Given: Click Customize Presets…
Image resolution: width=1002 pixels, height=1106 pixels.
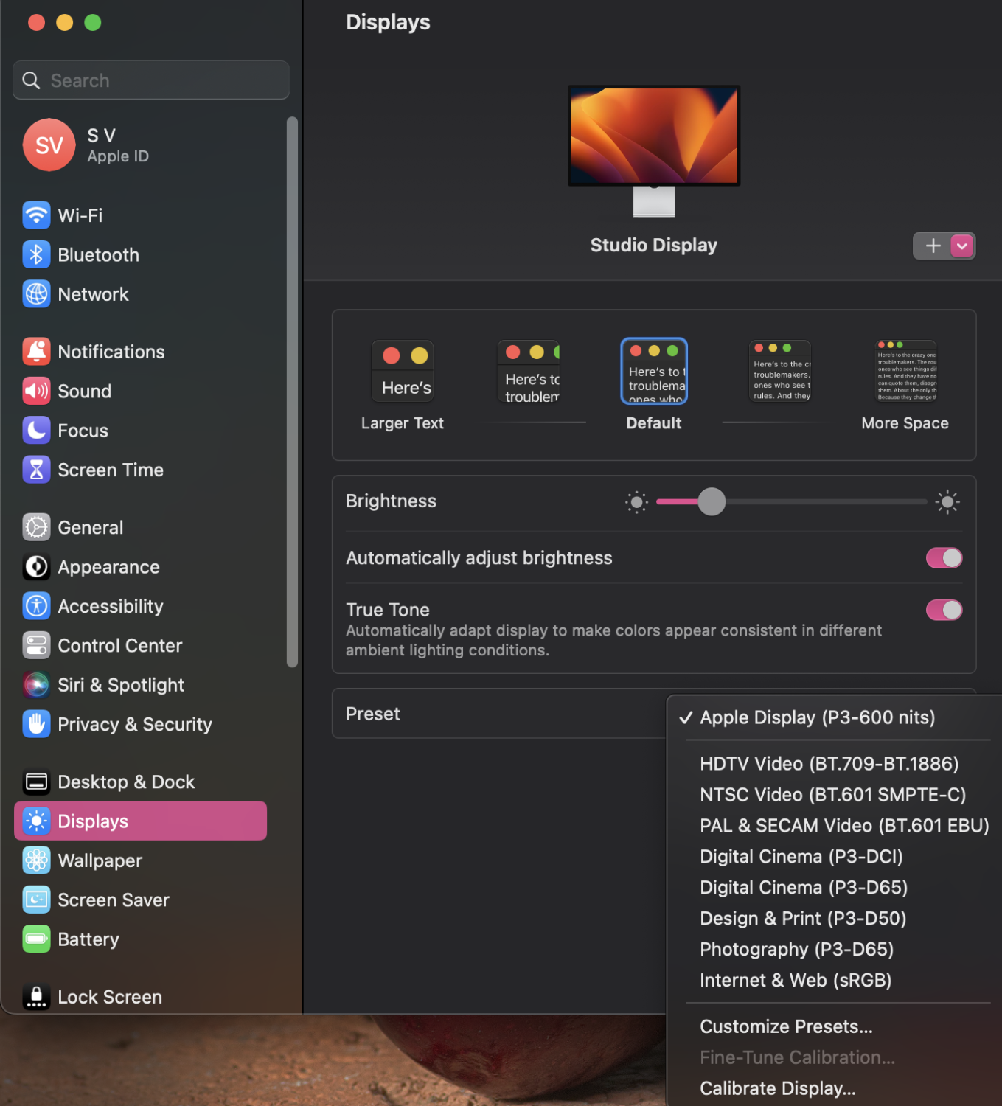Looking at the screenshot, I should point(786,1026).
